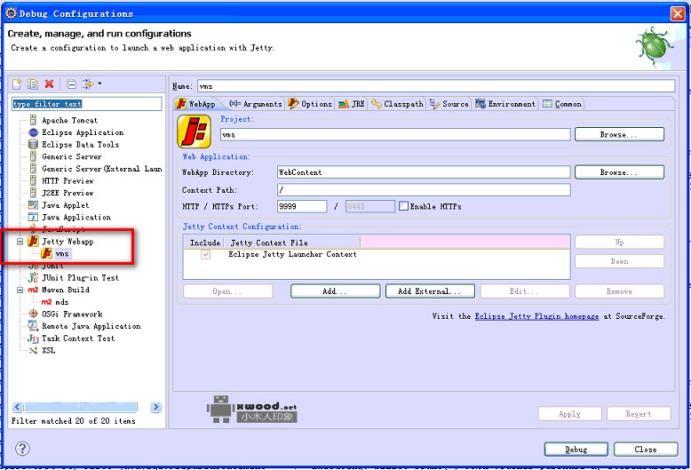
Task: Switch to the Arguments tab
Action: [256, 104]
